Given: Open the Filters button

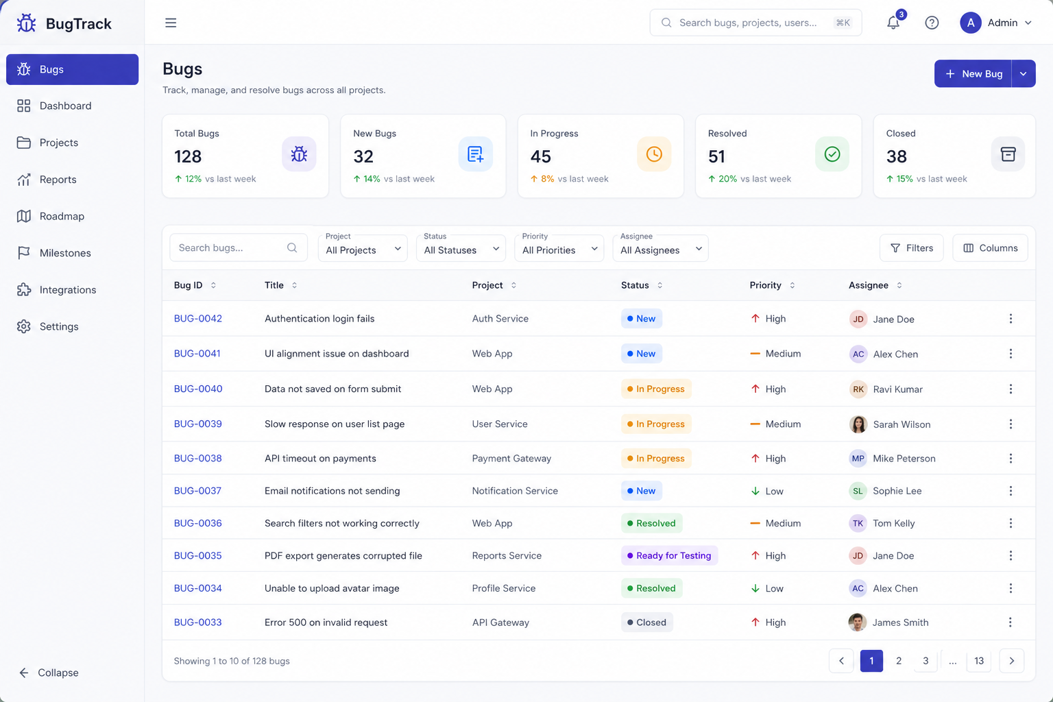Looking at the screenshot, I should click(911, 248).
